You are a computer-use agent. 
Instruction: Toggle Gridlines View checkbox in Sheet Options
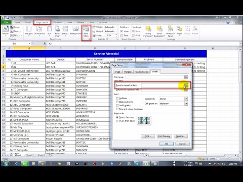pos(121,31)
